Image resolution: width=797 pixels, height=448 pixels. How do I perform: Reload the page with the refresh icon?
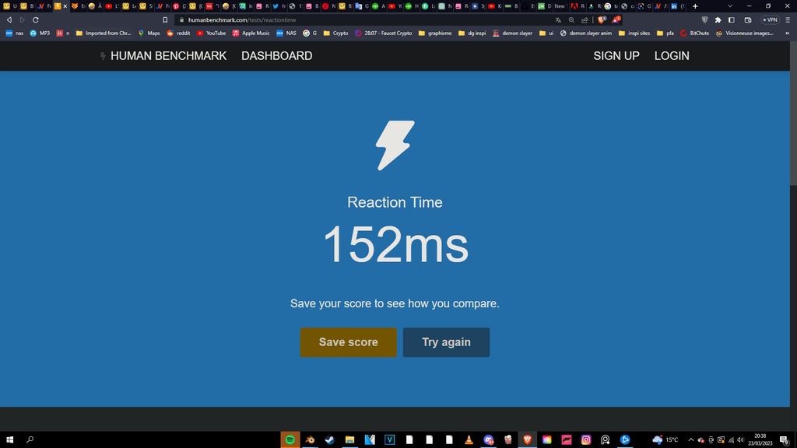tap(36, 19)
